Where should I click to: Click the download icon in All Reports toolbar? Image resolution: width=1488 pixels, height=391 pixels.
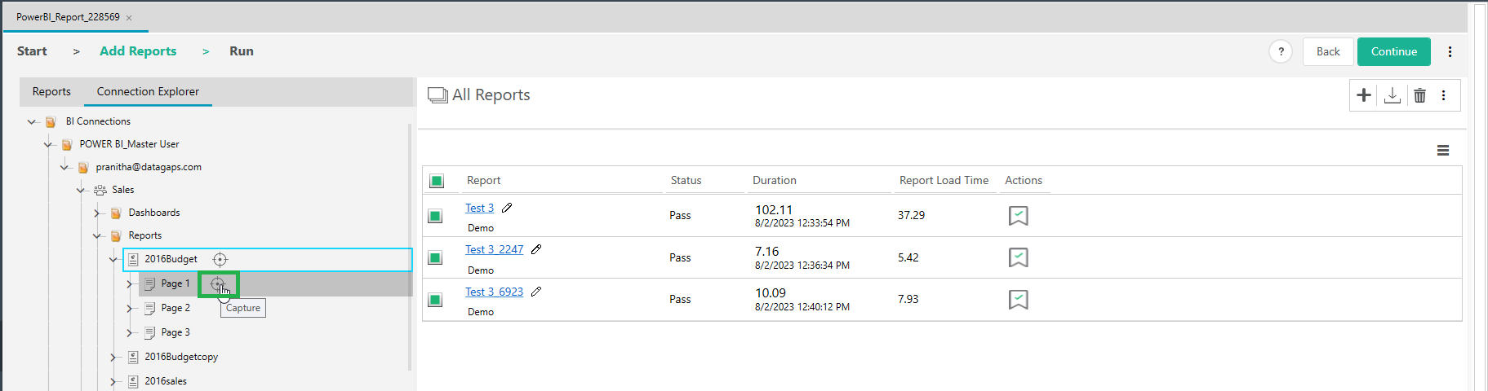click(1393, 95)
